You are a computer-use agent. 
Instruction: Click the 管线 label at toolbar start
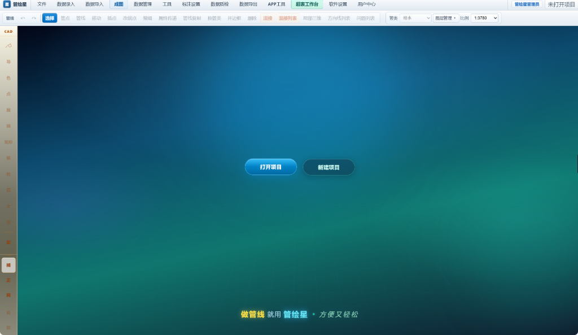pos(10,18)
